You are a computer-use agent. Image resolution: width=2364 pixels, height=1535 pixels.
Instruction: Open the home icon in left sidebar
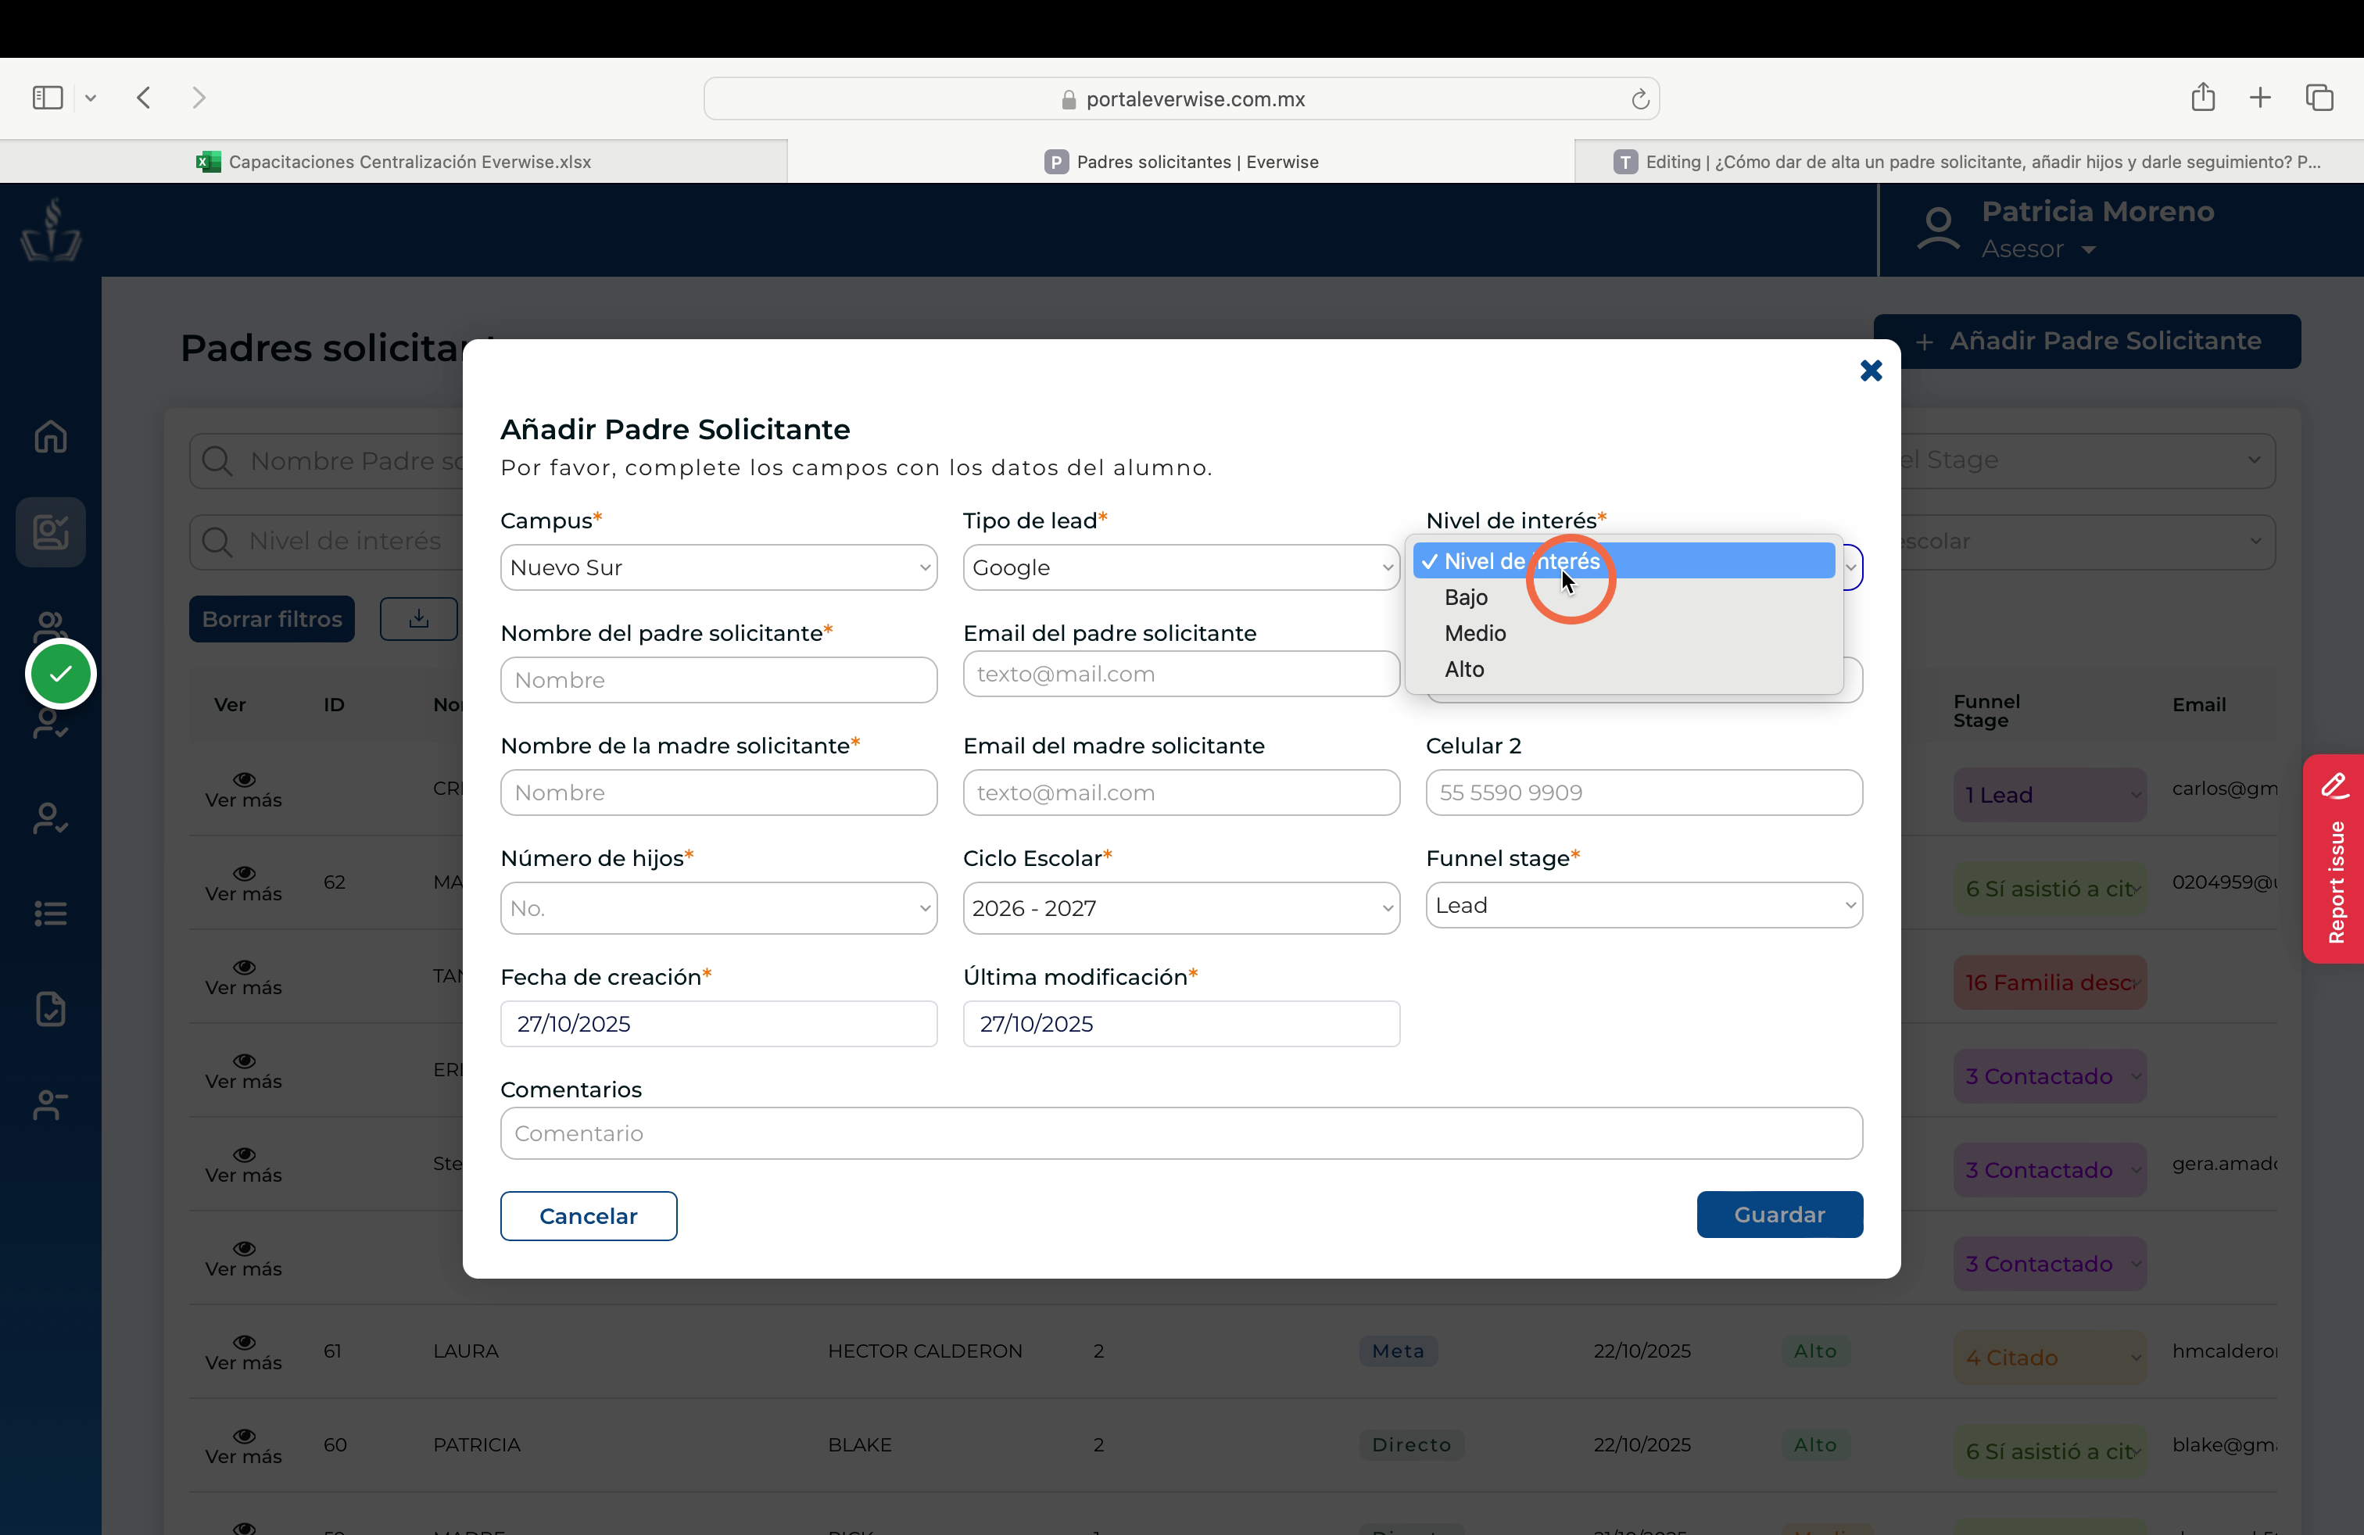[51, 437]
